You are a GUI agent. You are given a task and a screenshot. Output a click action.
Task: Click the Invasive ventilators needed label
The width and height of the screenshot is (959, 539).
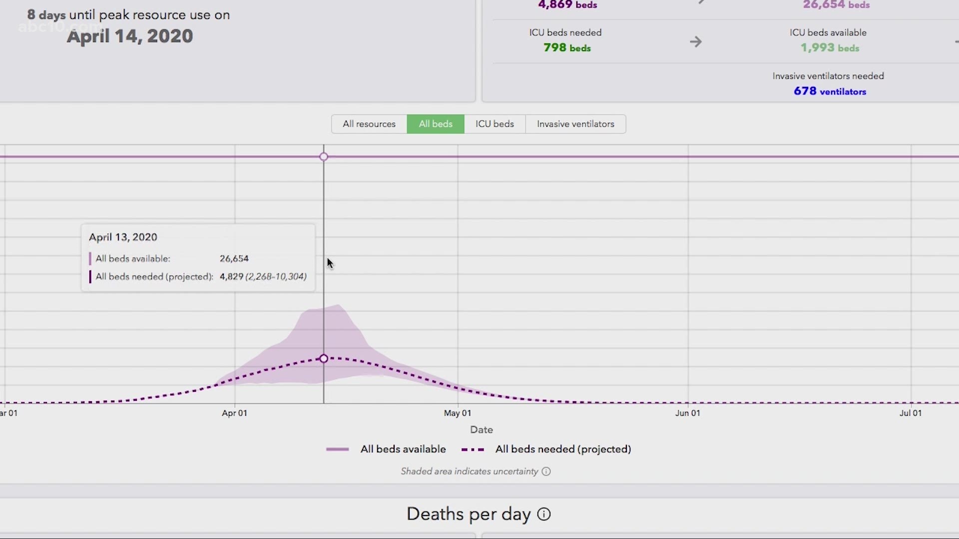click(x=828, y=76)
